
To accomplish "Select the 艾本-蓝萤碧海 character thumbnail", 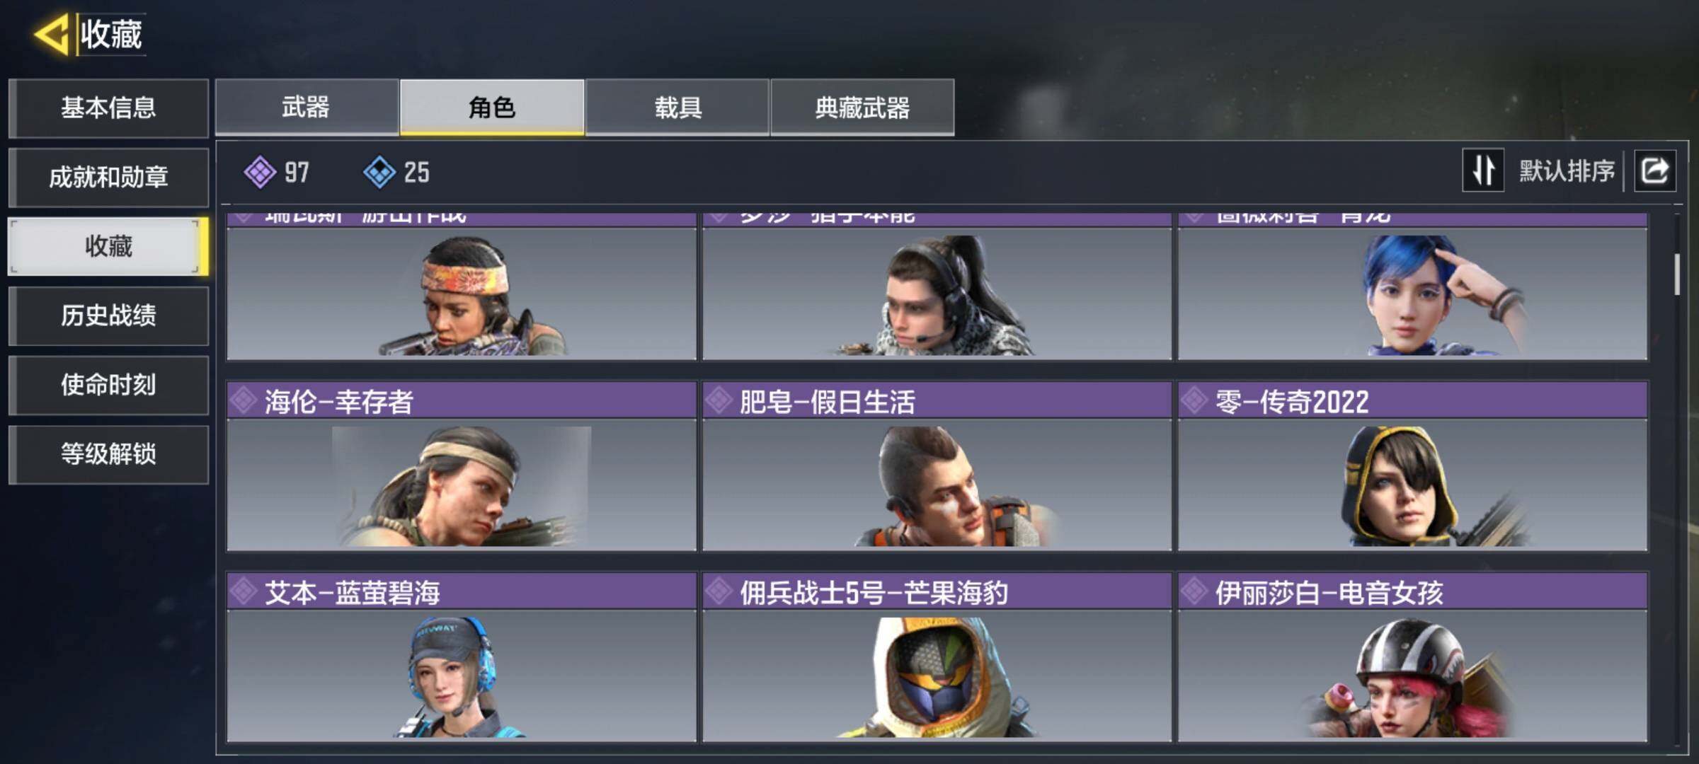I will pyautogui.click(x=462, y=676).
